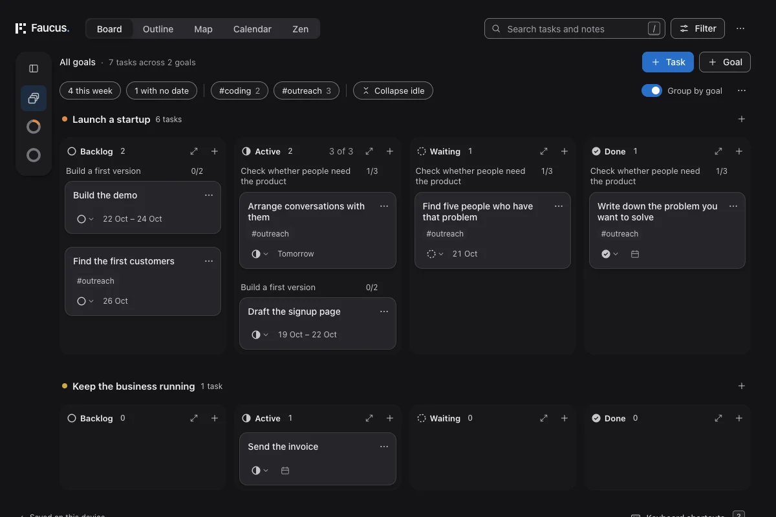This screenshot has height=517, width=776.
Task: Toggle the #outreach tag filter chip
Action: coord(307,90)
